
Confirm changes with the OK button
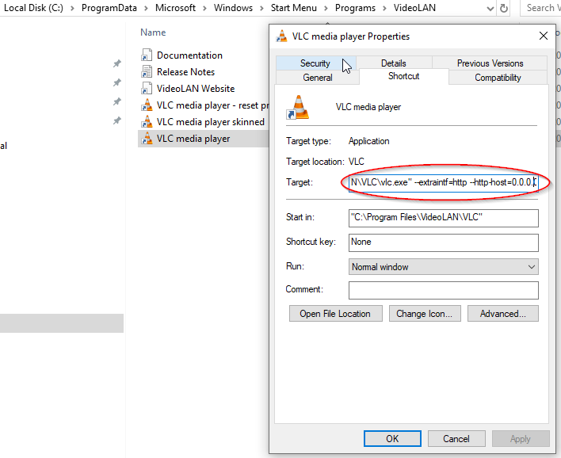[x=392, y=438]
